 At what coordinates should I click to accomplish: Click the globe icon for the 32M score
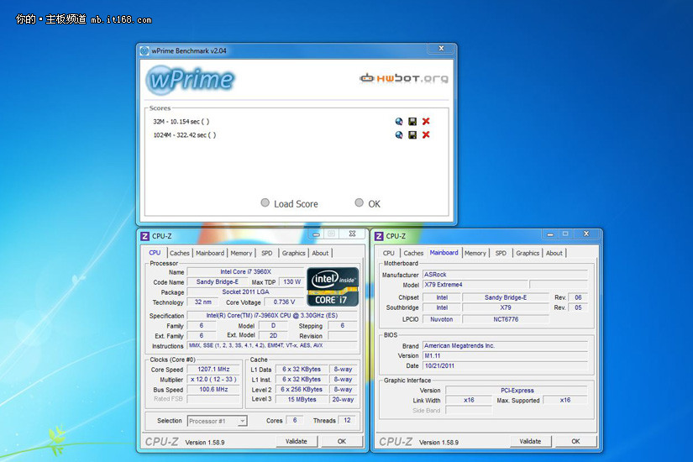pyautogui.click(x=399, y=122)
